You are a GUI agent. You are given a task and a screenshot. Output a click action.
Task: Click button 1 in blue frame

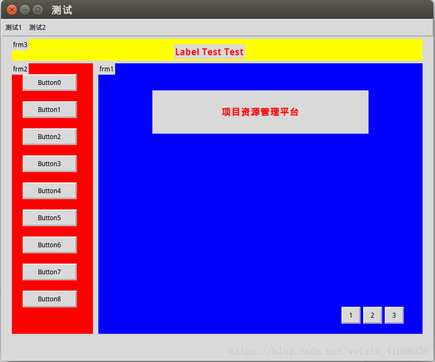[x=351, y=315]
